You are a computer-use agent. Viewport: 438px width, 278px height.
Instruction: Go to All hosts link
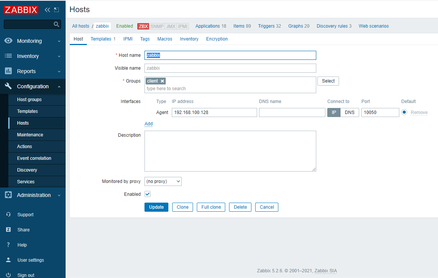pos(81,26)
